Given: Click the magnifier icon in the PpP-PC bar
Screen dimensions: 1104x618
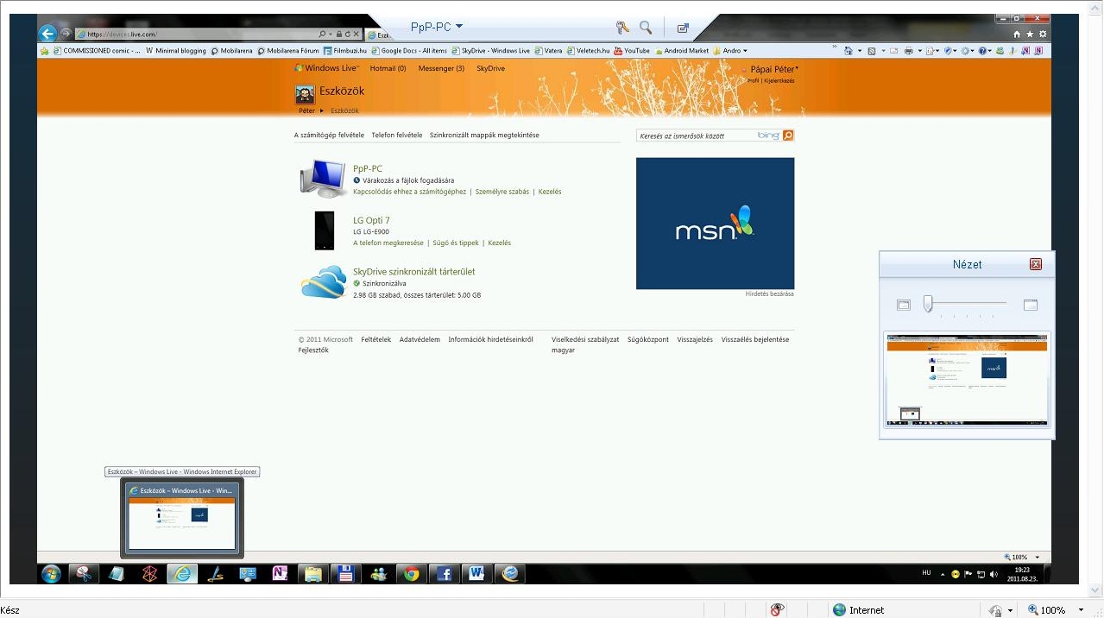Looking at the screenshot, I should pos(646,28).
